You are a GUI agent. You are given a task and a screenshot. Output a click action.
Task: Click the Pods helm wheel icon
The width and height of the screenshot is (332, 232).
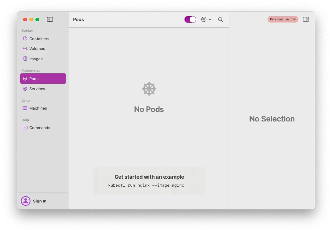(x=25, y=79)
